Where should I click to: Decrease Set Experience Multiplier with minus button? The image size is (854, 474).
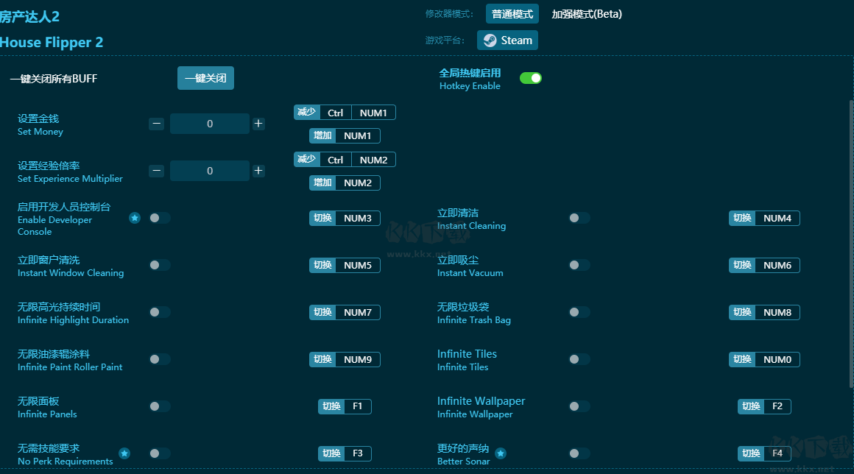tap(156, 171)
